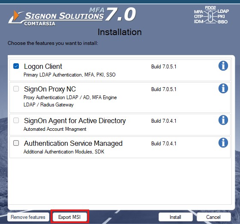The height and width of the screenshot is (224, 240).
Task: Check the Authentication Service Managed checkbox
Action: (x=16, y=143)
